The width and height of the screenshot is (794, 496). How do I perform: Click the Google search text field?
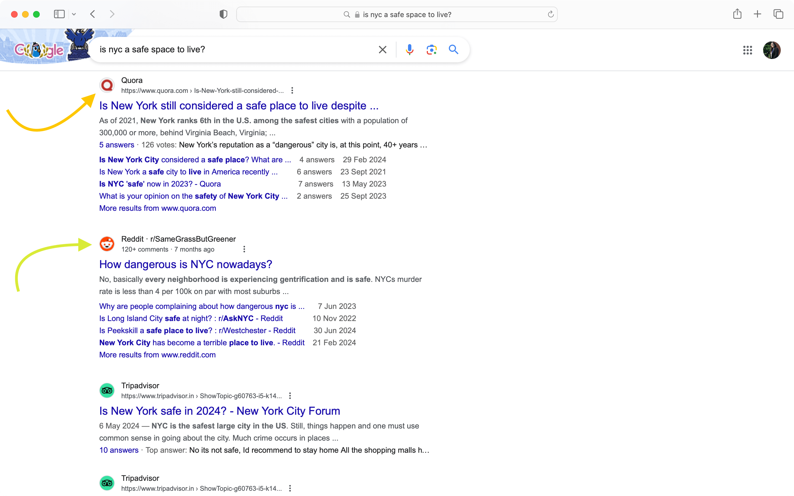coord(236,50)
